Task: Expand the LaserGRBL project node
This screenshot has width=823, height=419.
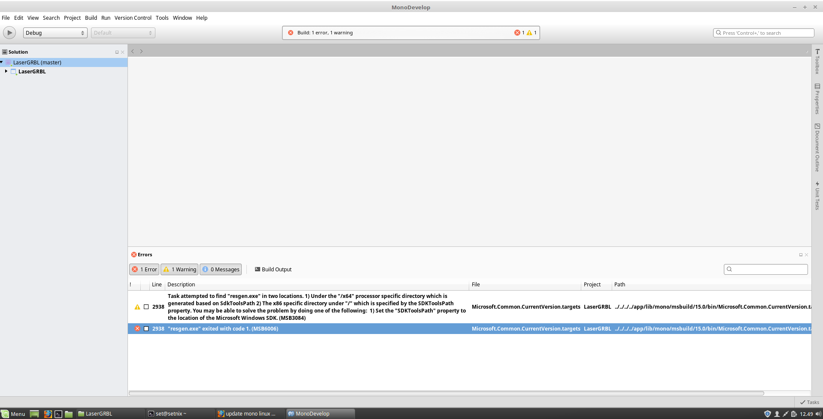Action: tap(6, 71)
